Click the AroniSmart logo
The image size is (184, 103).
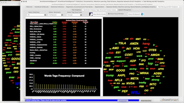pos(169,100)
